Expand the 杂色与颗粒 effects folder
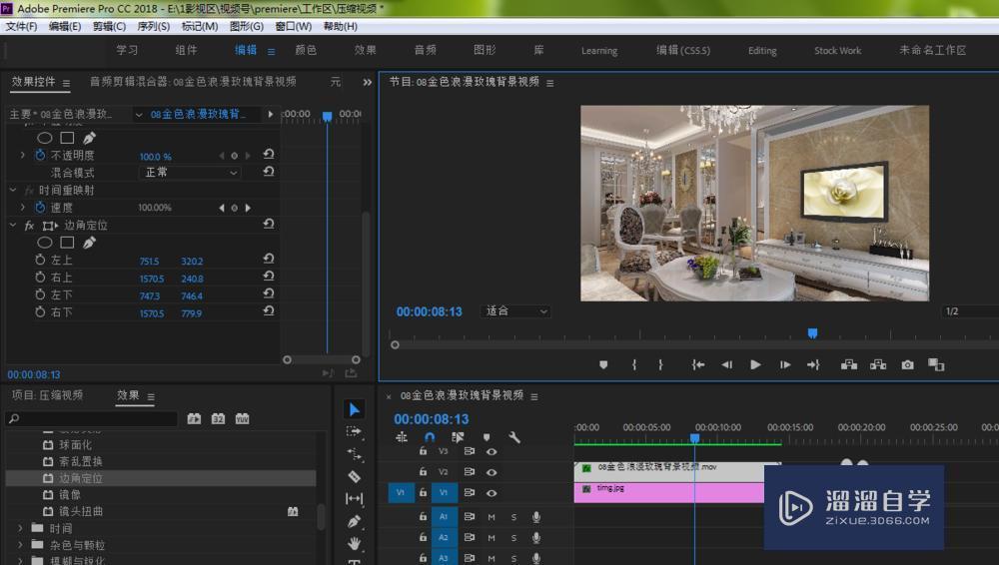The width and height of the screenshot is (999, 565). coord(20,545)
